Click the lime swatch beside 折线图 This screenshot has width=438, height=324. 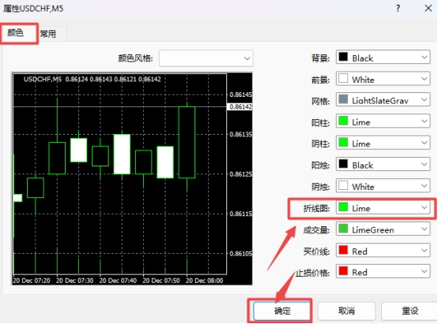pos(343,207)
